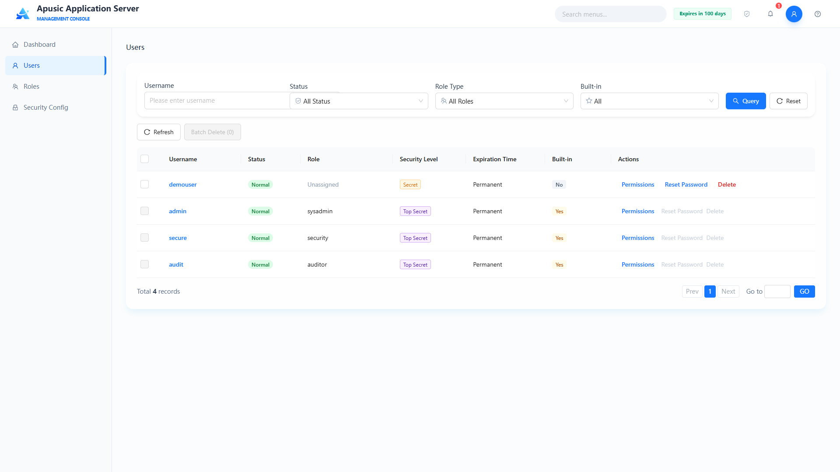The image size is (840, 472).
Task: Open the audit username link
Action: (x=176, y=264)
